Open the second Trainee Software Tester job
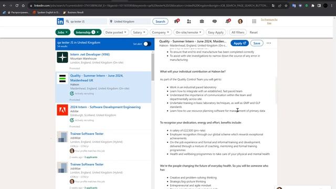 click(x=87, y=164)
